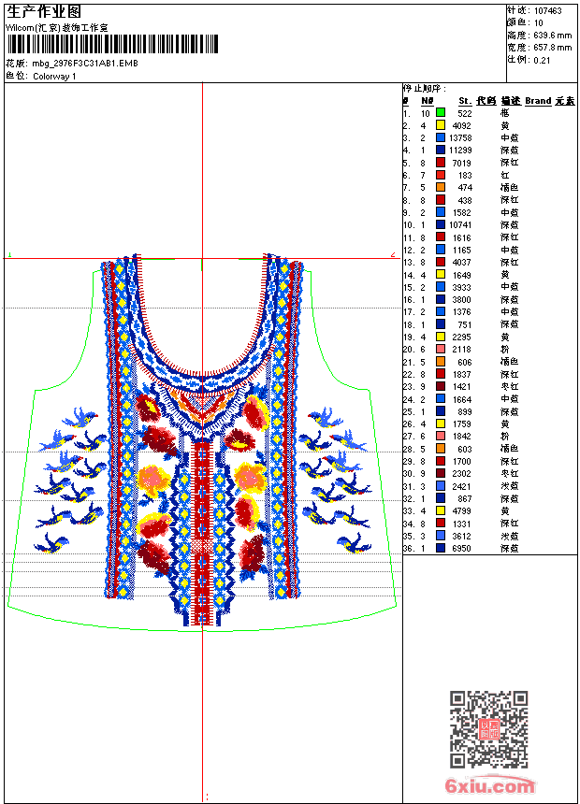Select the stitch count 6950 in row 36
This screenshot has height=804, width=580.
[462, 548]
